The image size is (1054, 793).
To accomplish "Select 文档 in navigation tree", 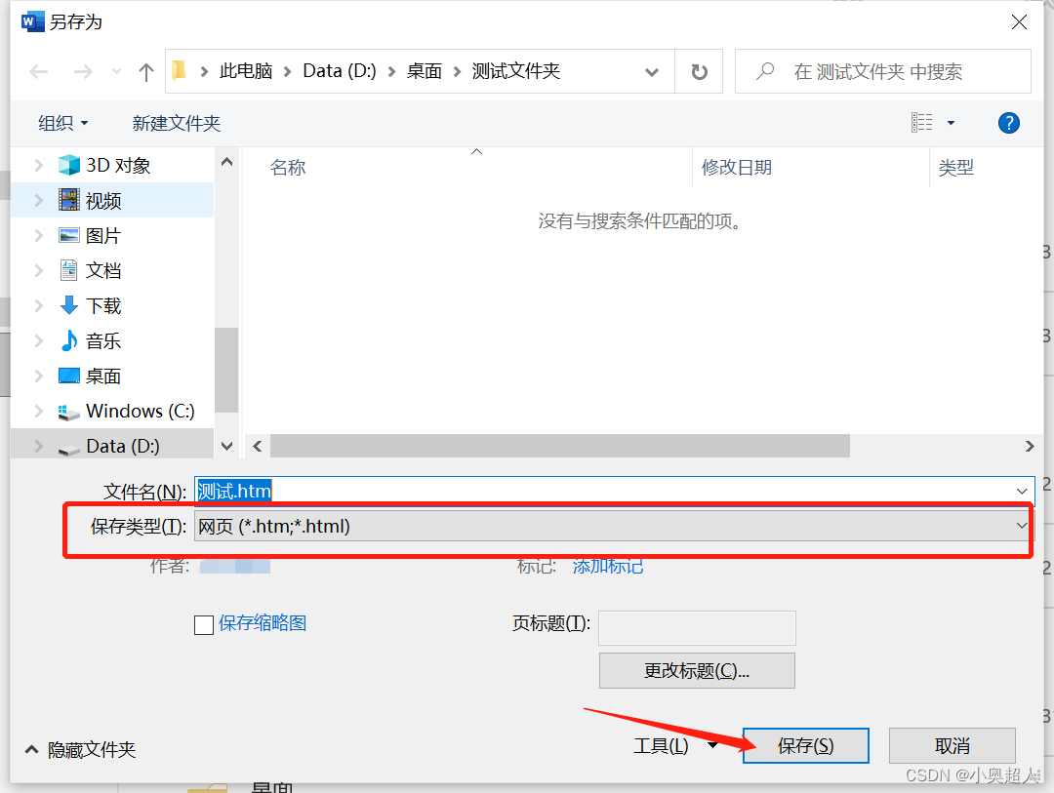I will (x=102, y=270).
